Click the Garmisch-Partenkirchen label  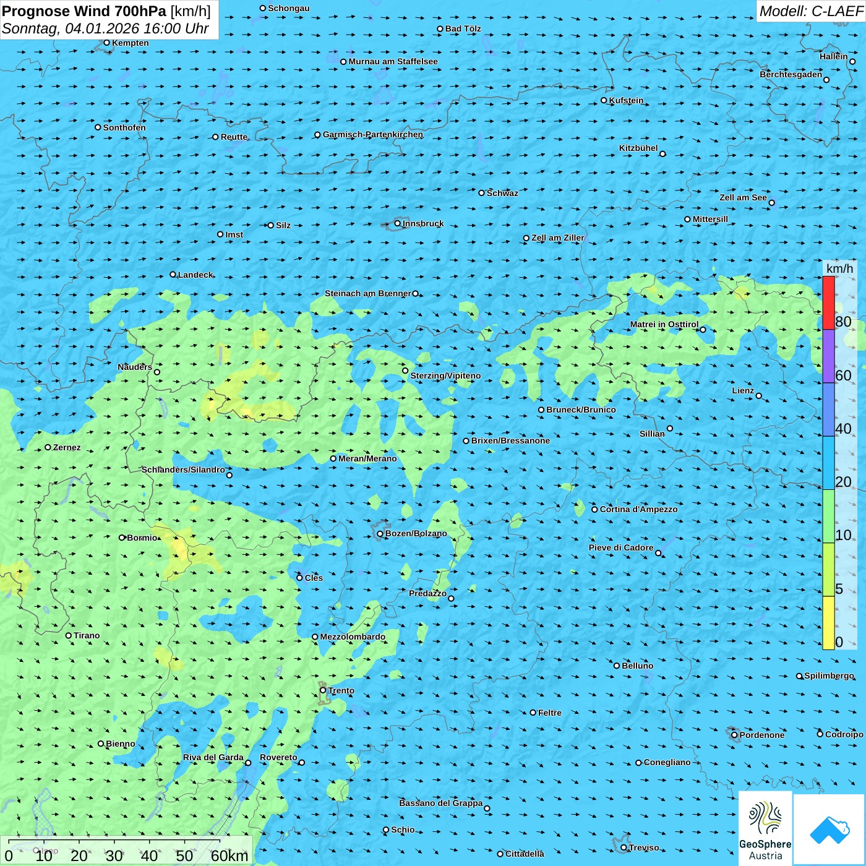[373, 134]
